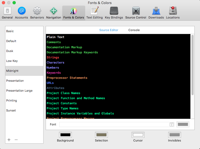Select the Attributes syntax item

click(x=118, y=88)
